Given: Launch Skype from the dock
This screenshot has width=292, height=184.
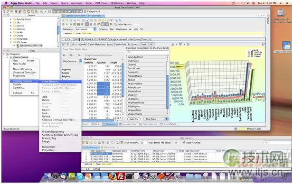Looking at the screenshot, I should coord(80,176).
